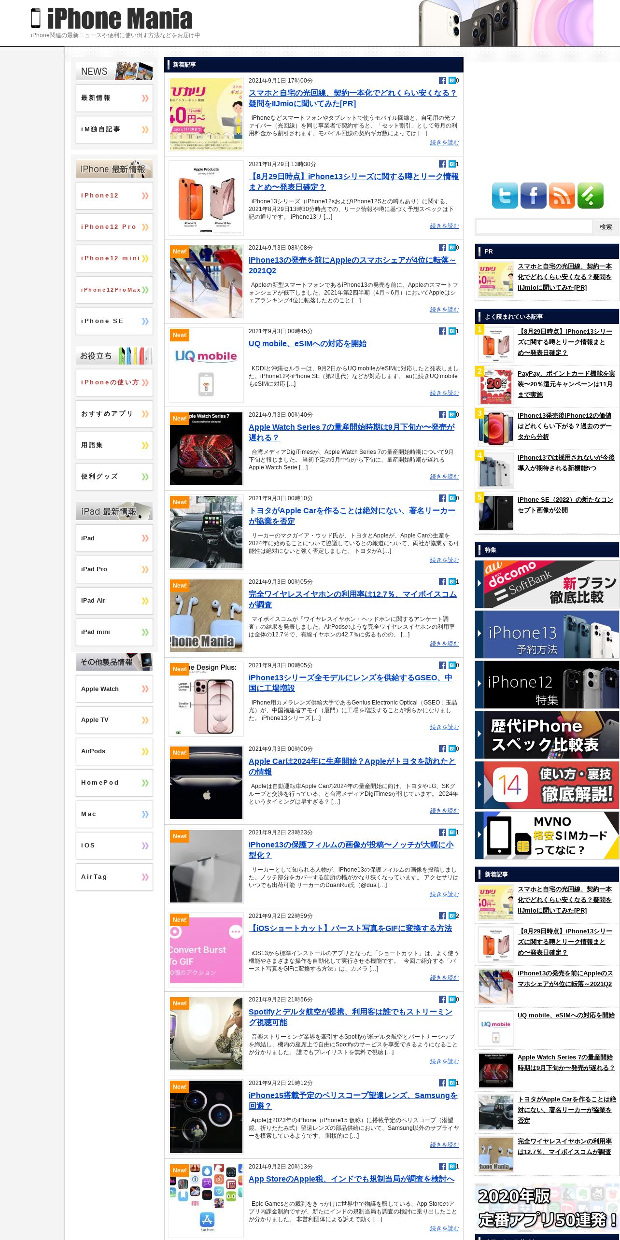Open the iPad Pro category

(114, 569)
